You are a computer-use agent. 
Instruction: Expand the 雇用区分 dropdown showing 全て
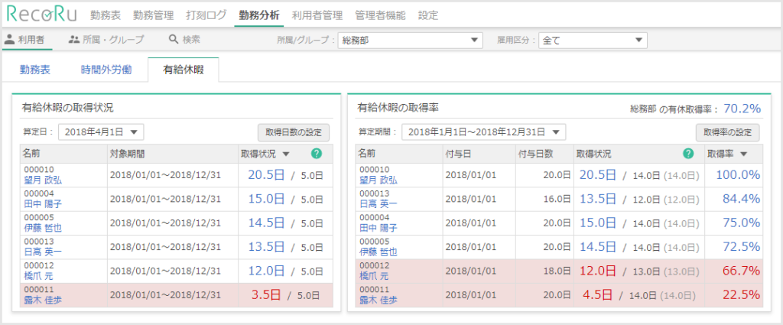(x=593, y=40)
